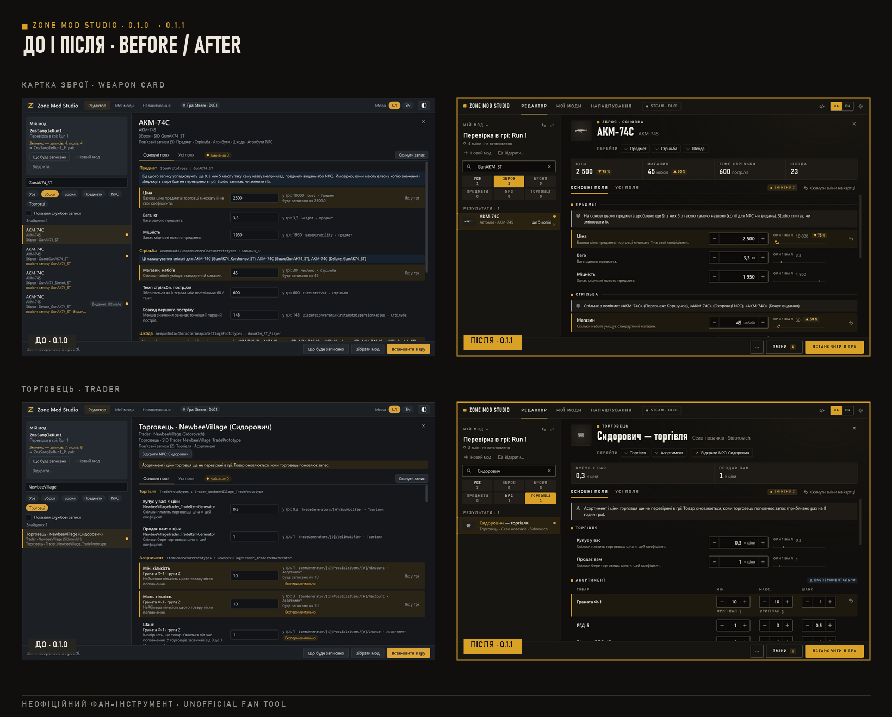This screenshot has height=717, width=892.
Task: Click Скинути запис in before trader window
Action: (x=412, y=479)
